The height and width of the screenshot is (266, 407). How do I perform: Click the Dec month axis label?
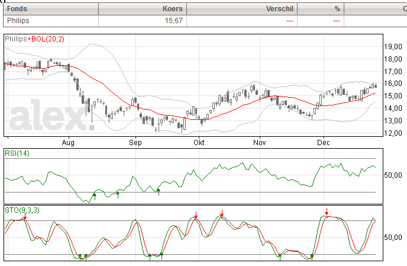coord(324,143)
